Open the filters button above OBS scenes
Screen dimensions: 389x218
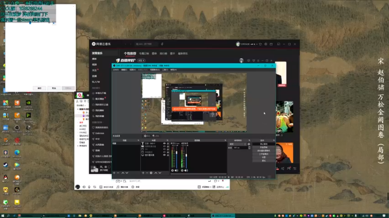pos(156,136)
